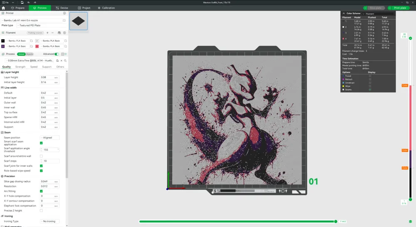This screenshot has width=416, height=227.
Task: Open filament 4 Bambu PLA Basic dropdown
Action: coord(52,46)
